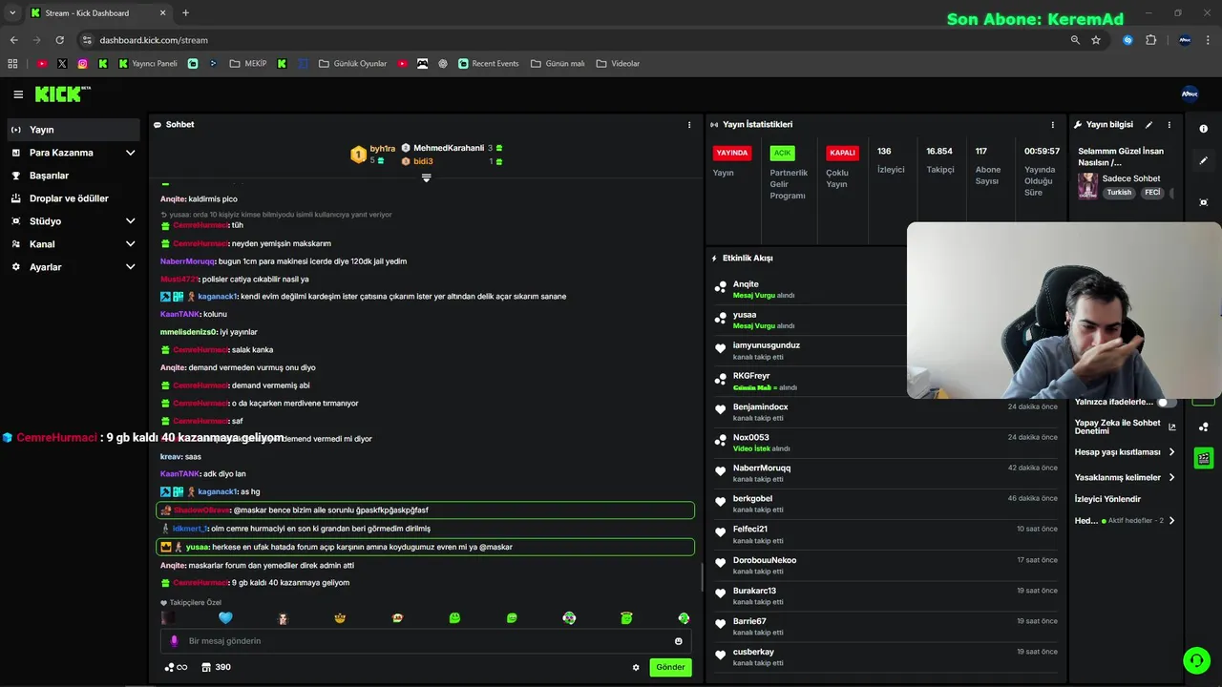Open the emoji picker in message box
The image size is (1222, 687).
click(x=679, y=641)
